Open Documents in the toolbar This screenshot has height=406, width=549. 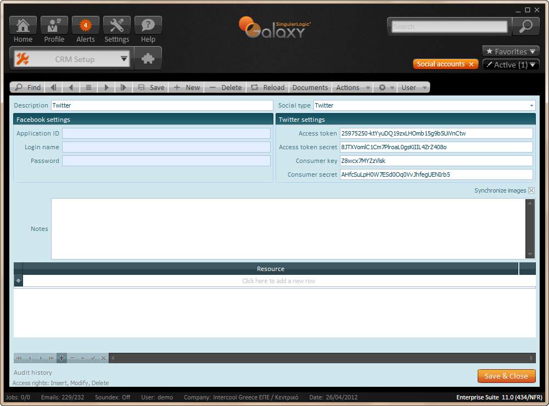[x=310, y=87]
